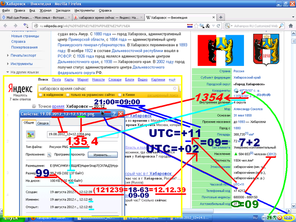Click the flag of Khabarovsk image
The image size is (296, 222).
(221, 50)
